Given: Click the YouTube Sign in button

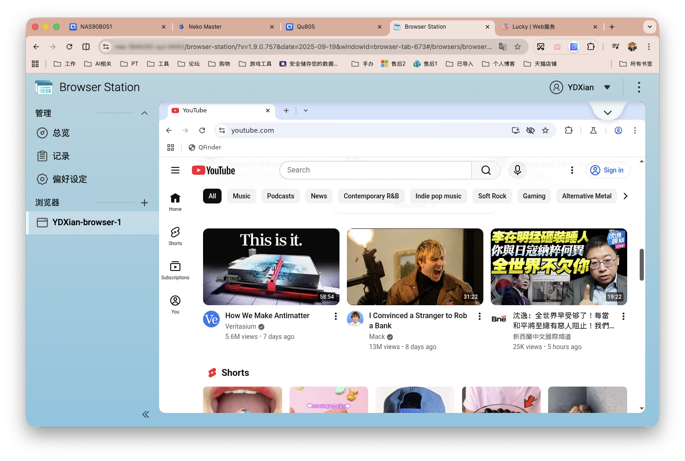Looking at the screenshot, I should pyautogui.click(x=608, y=170).
